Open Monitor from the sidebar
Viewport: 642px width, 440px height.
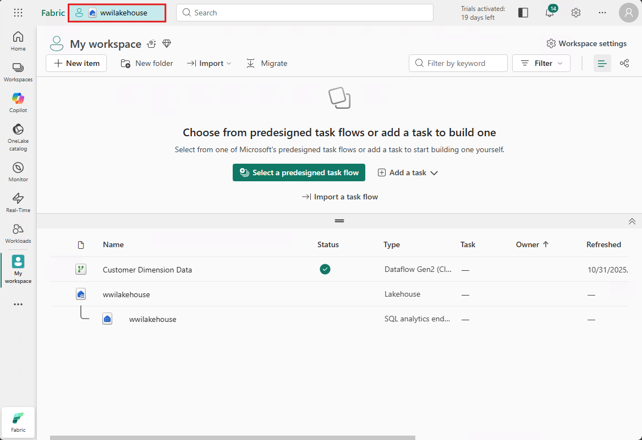point(18,172)
